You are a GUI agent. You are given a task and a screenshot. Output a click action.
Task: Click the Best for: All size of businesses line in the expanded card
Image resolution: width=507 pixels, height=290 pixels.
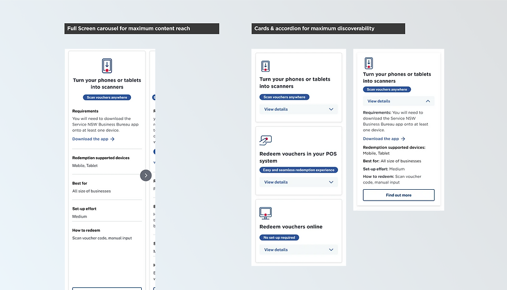point(392,161)
